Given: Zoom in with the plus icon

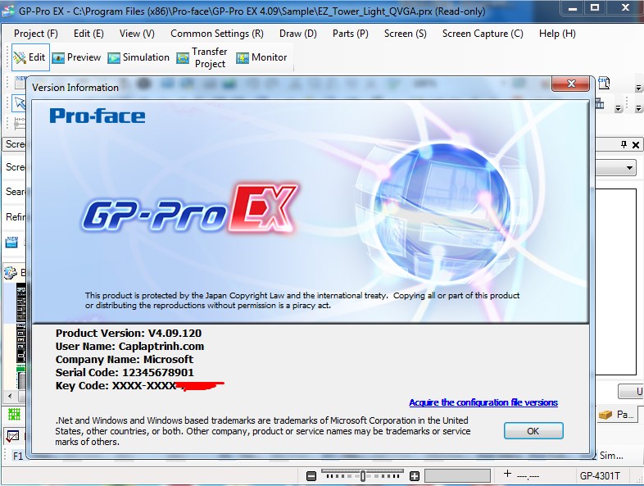Looking at the screenshot, I should tap(415, 475).
